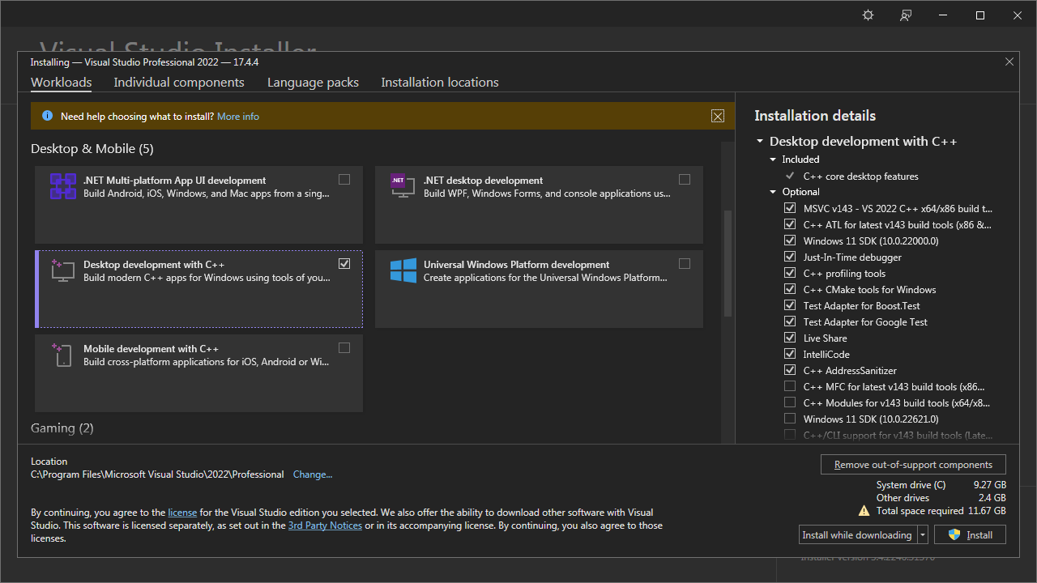Uncheck Just-In-Time debugger option

click(790, 257)
